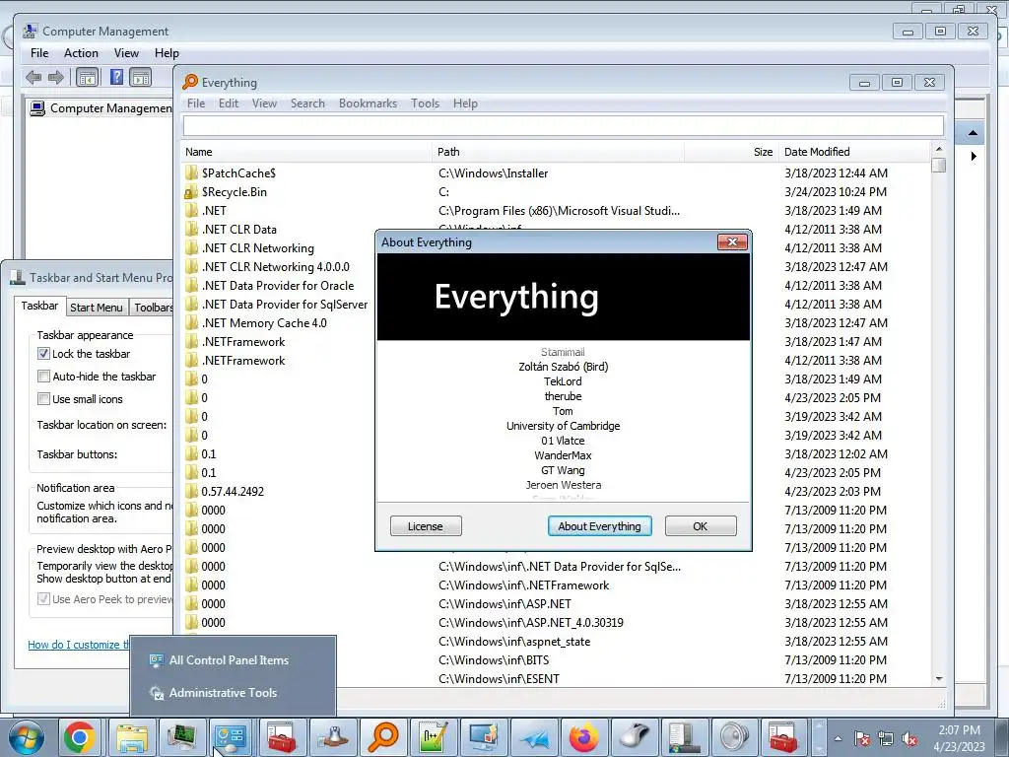Viewport: 1009px width, 757px height.
Task: Click the muted volume tray icon
Action: (909, 739)
